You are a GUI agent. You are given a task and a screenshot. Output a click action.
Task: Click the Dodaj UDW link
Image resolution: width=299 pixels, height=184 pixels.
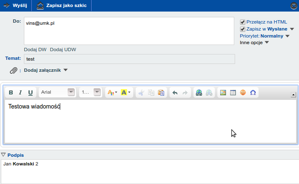click(x=63, y=50)
